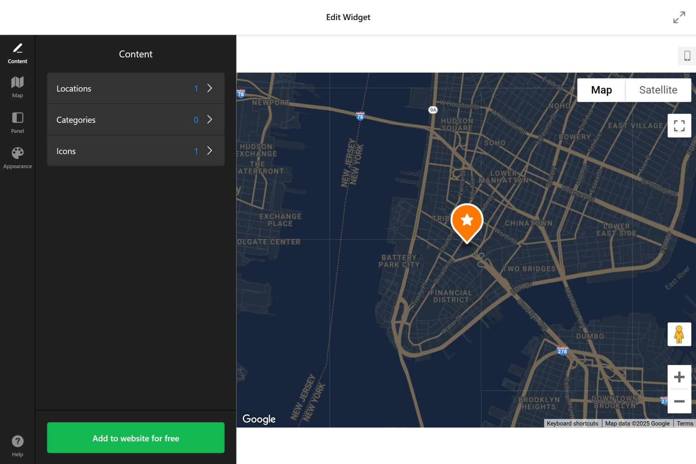Zoom in using the plus control
Screen dimensions: 696x464
pos(679,377)
